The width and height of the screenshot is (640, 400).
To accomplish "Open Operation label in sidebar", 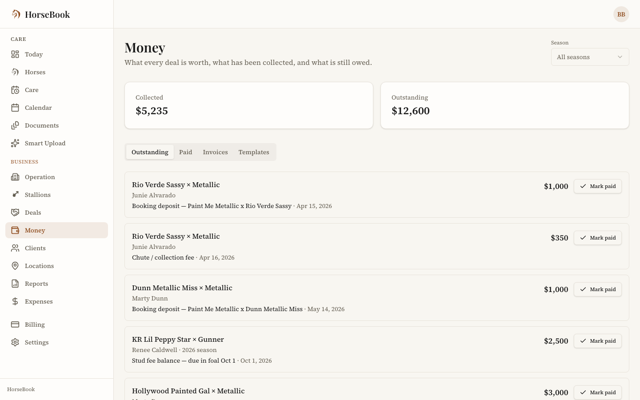I will 40,177.
